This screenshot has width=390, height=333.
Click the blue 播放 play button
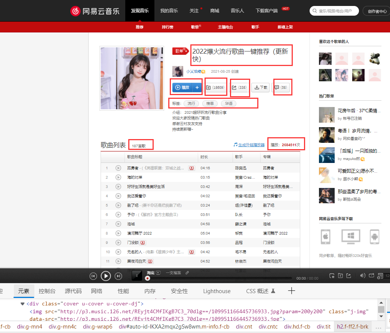tap(182, 87)
